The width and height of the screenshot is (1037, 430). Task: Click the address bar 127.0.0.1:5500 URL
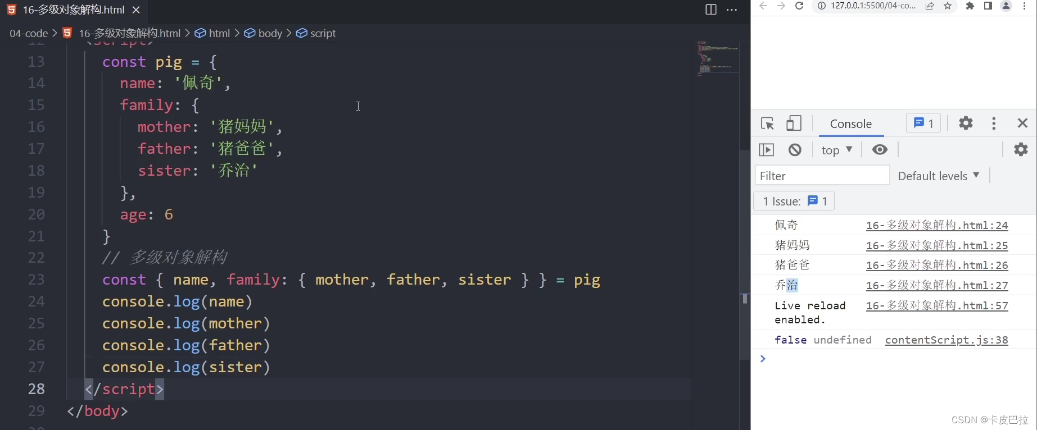pos(873,6)
